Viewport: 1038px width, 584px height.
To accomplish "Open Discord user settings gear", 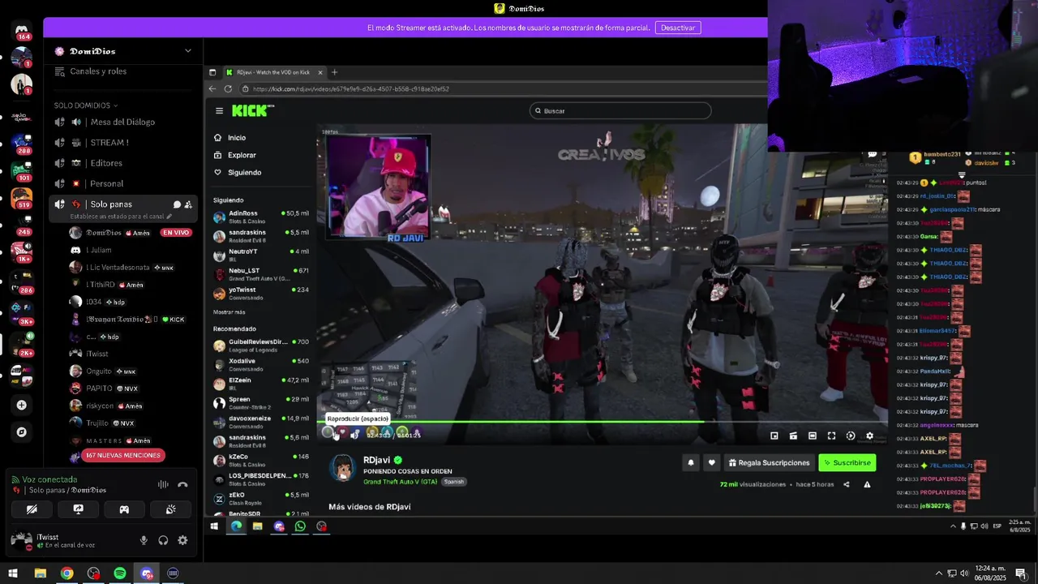I will pos(182,540).
